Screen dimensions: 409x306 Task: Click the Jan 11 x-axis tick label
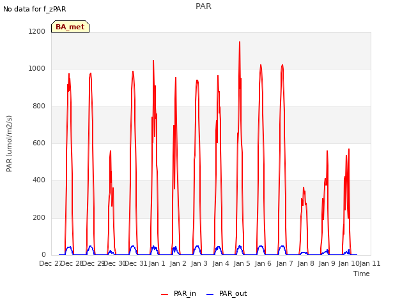370,263
